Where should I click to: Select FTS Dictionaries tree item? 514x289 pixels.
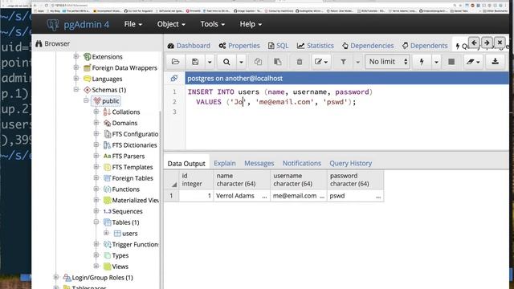(134, 145)
